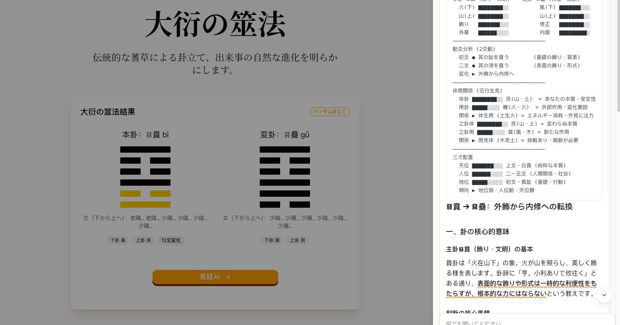Click the 下卦 巽 tag
The image size is (620, 325).
pos(272,240)
